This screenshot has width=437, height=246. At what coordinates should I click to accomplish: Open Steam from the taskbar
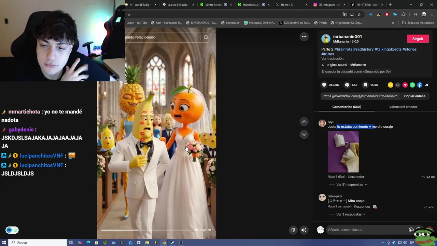[x=172, y=243]
